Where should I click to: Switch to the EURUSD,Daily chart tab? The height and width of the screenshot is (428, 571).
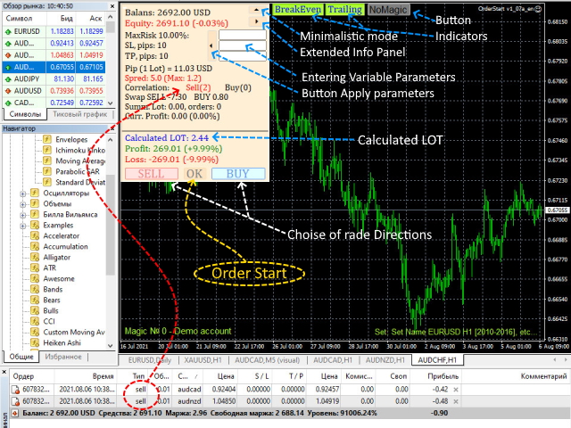tap(150, 360)
